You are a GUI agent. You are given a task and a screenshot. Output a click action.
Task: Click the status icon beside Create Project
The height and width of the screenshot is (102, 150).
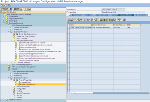(19, 82)
